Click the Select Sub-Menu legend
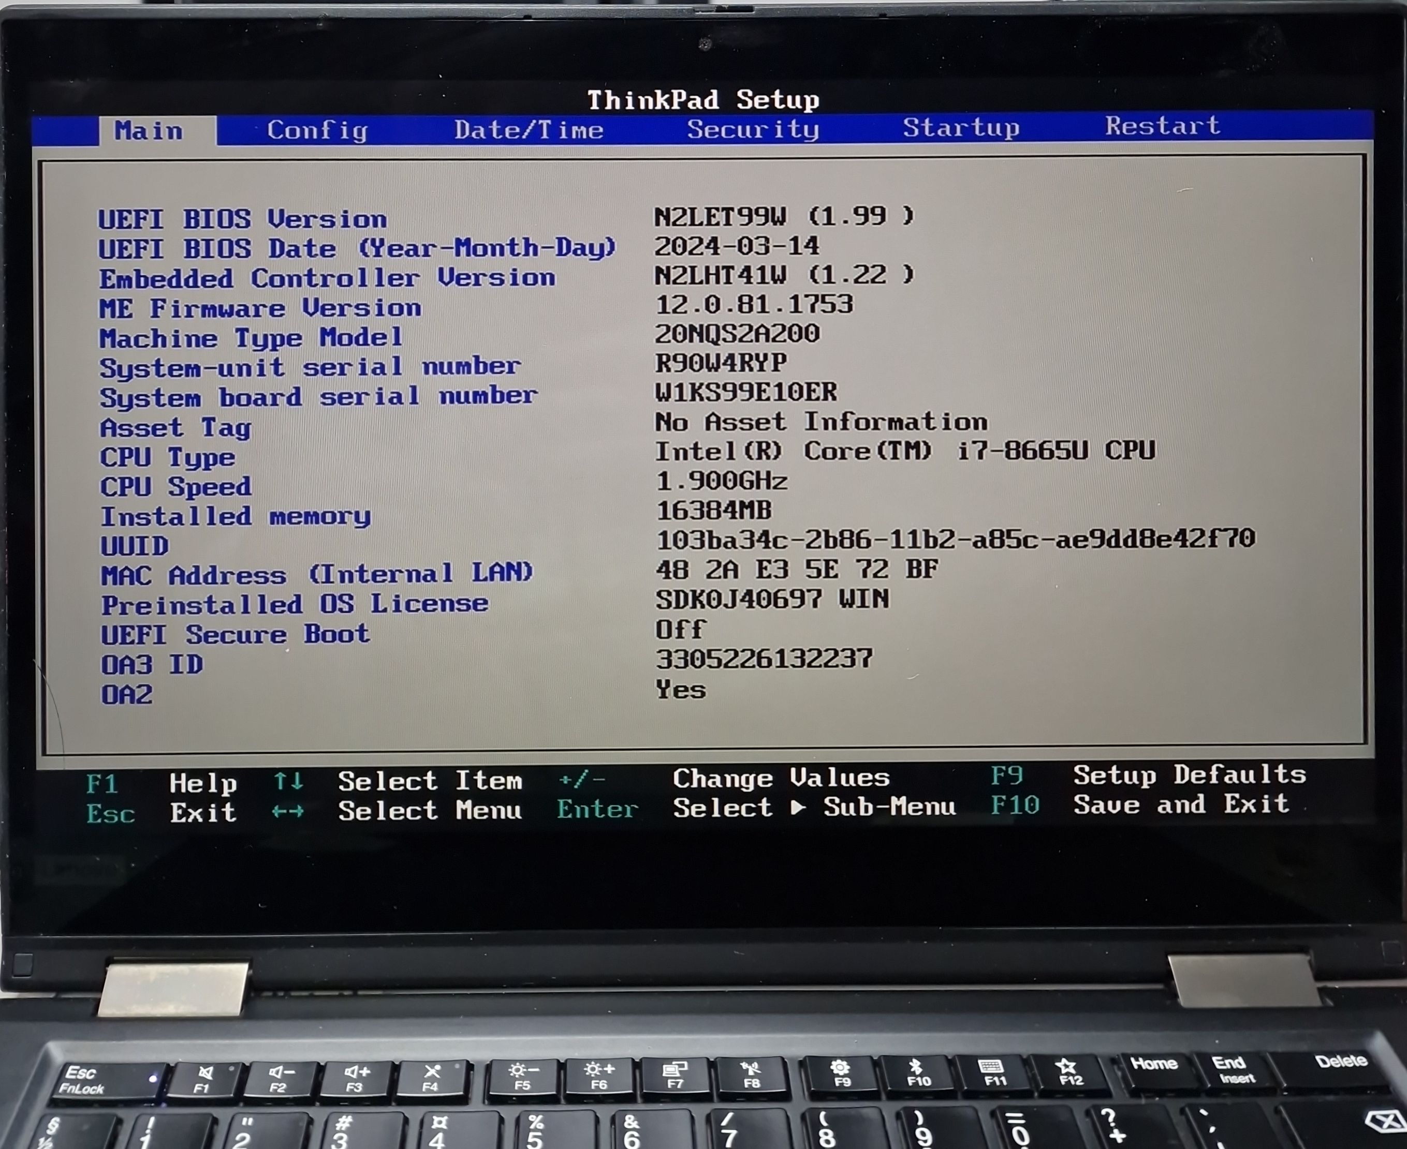Image resolution: width=1407 pixels, height=1149 pixels. tap(814, 807)
